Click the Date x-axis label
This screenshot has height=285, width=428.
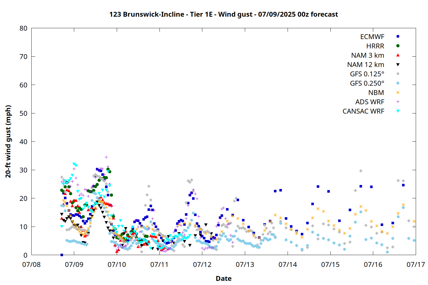[x=224, y=278]
